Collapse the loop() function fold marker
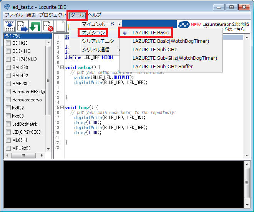254x212 pixels. click(x=62, y=108)
